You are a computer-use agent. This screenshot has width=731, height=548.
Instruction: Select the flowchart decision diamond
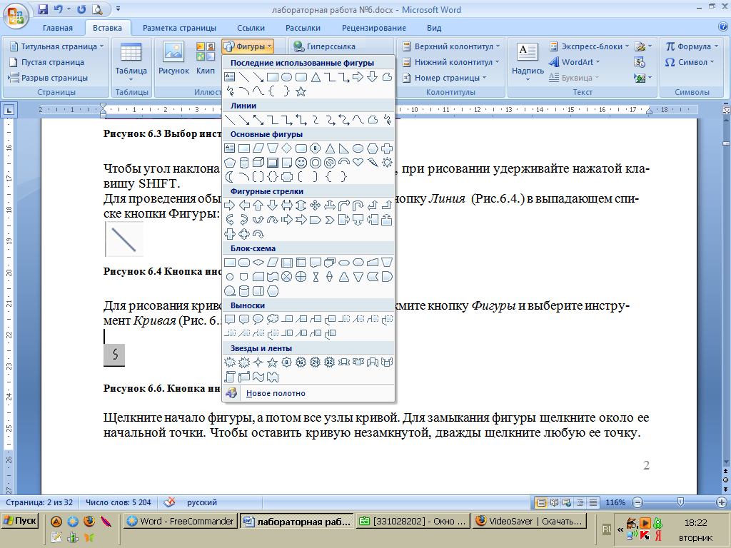(x=258, y=263)
